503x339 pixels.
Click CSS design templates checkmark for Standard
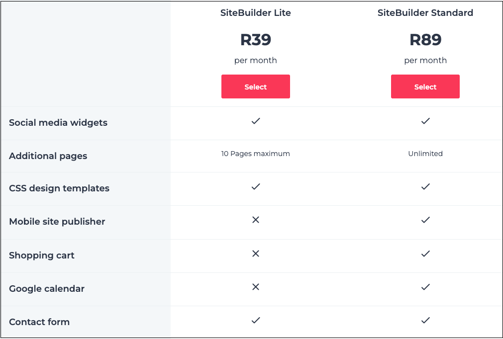pyautogui.click(x=425, y=186)
